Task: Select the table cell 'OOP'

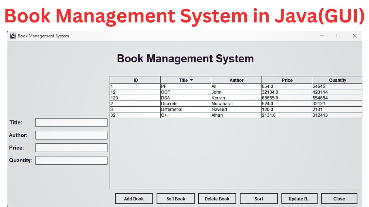Action: pyautogui.click(x=186, y=92)
